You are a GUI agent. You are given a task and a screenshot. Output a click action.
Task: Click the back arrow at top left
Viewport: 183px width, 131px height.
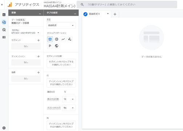click(2, 5)
